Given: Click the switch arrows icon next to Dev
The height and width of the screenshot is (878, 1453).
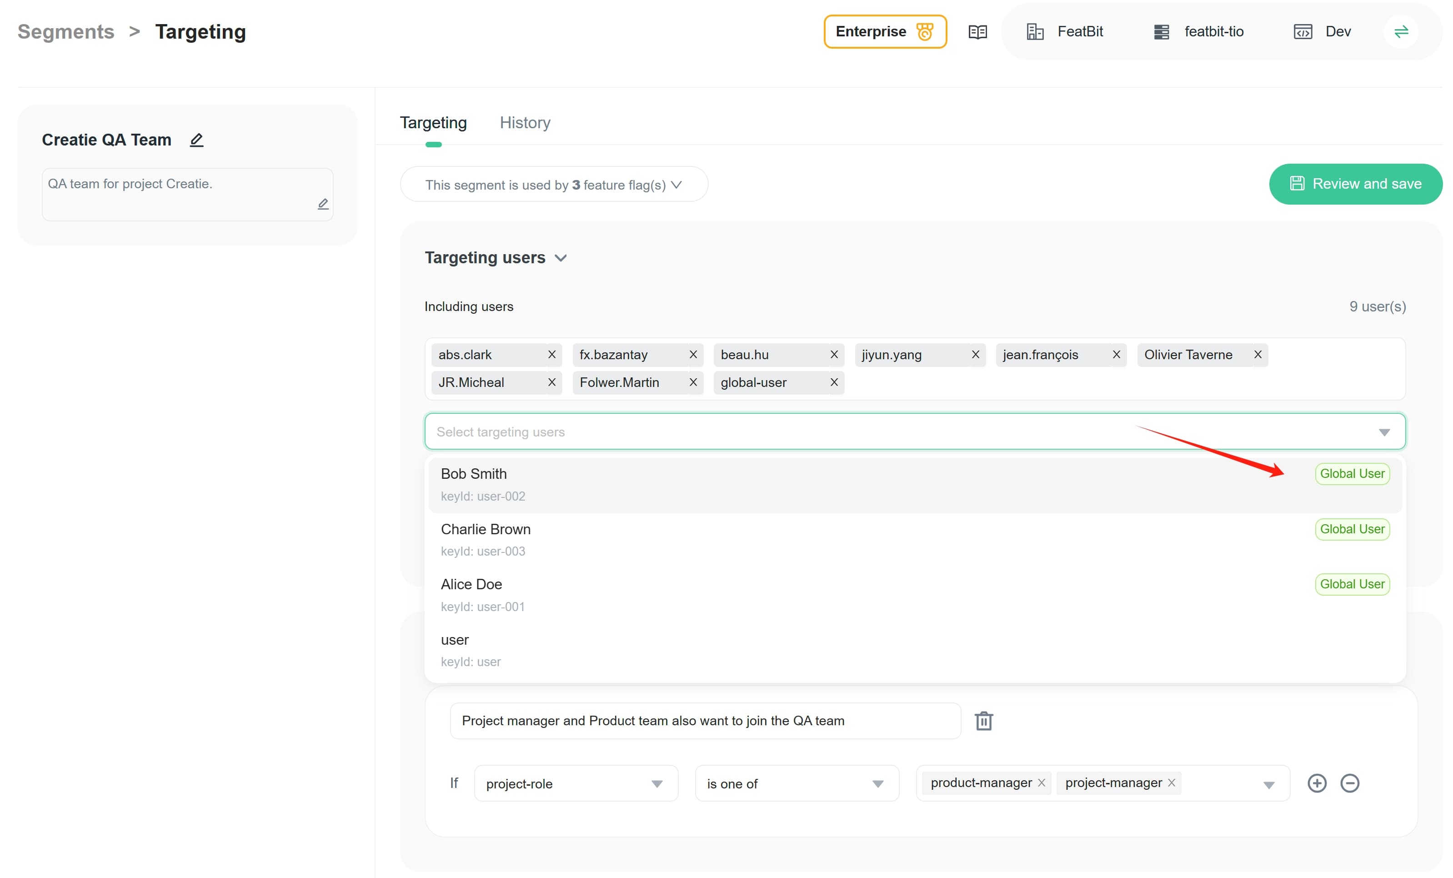Looking at the screenshot, I should pyautogui.click(x=1401, y=32).
